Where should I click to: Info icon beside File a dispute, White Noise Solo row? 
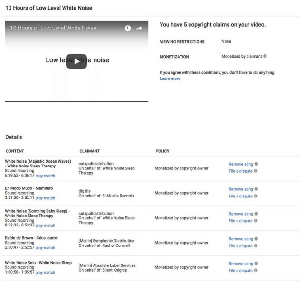tap(256, 270)
